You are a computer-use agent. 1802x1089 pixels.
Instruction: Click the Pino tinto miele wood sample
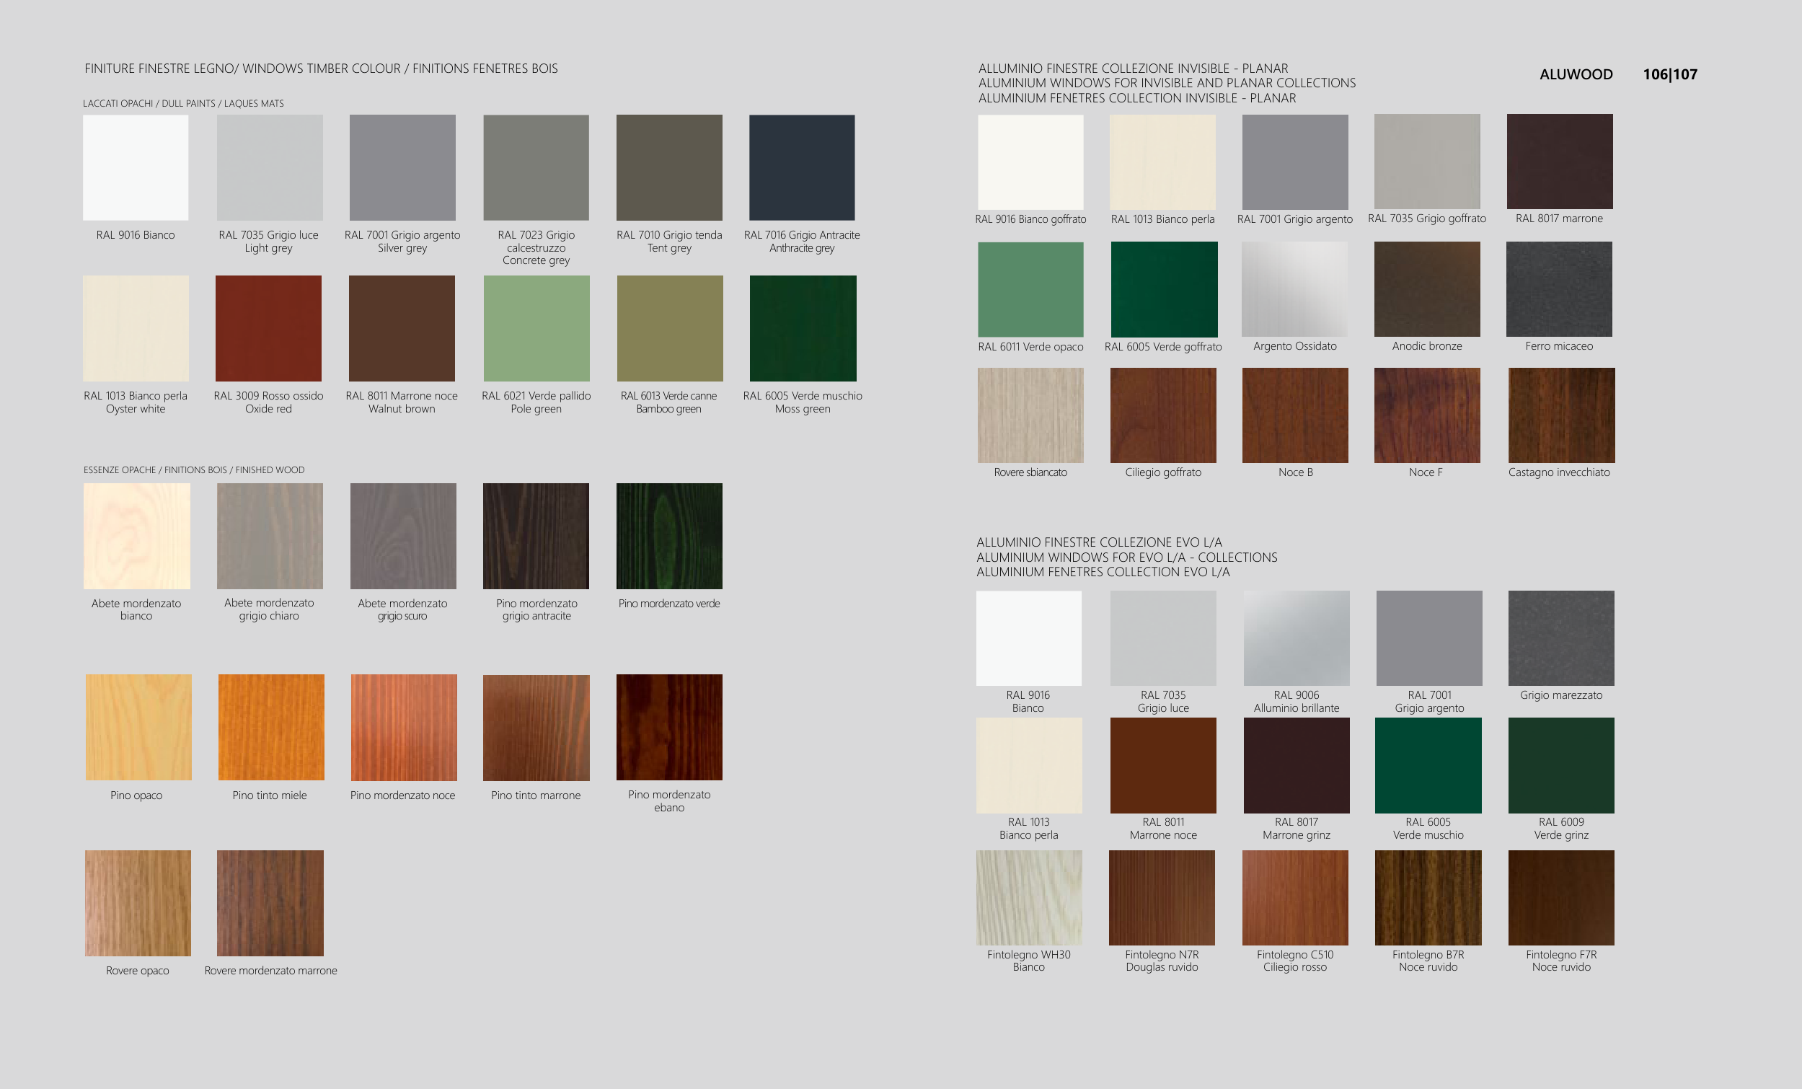click(270, 727)
